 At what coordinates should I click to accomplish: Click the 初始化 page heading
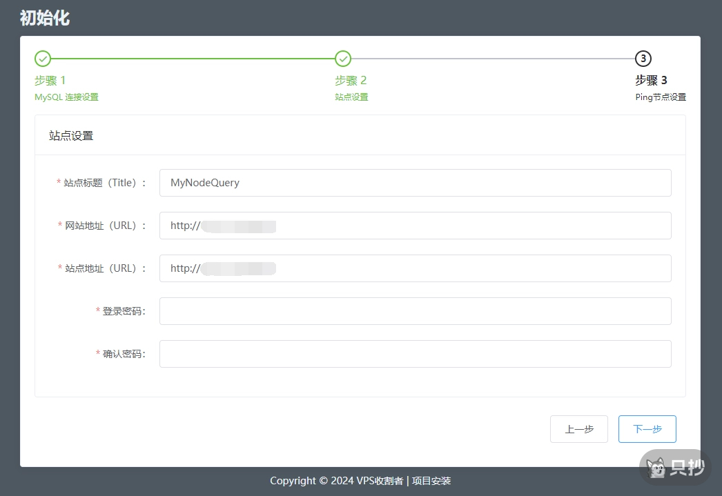pos(45,18)
